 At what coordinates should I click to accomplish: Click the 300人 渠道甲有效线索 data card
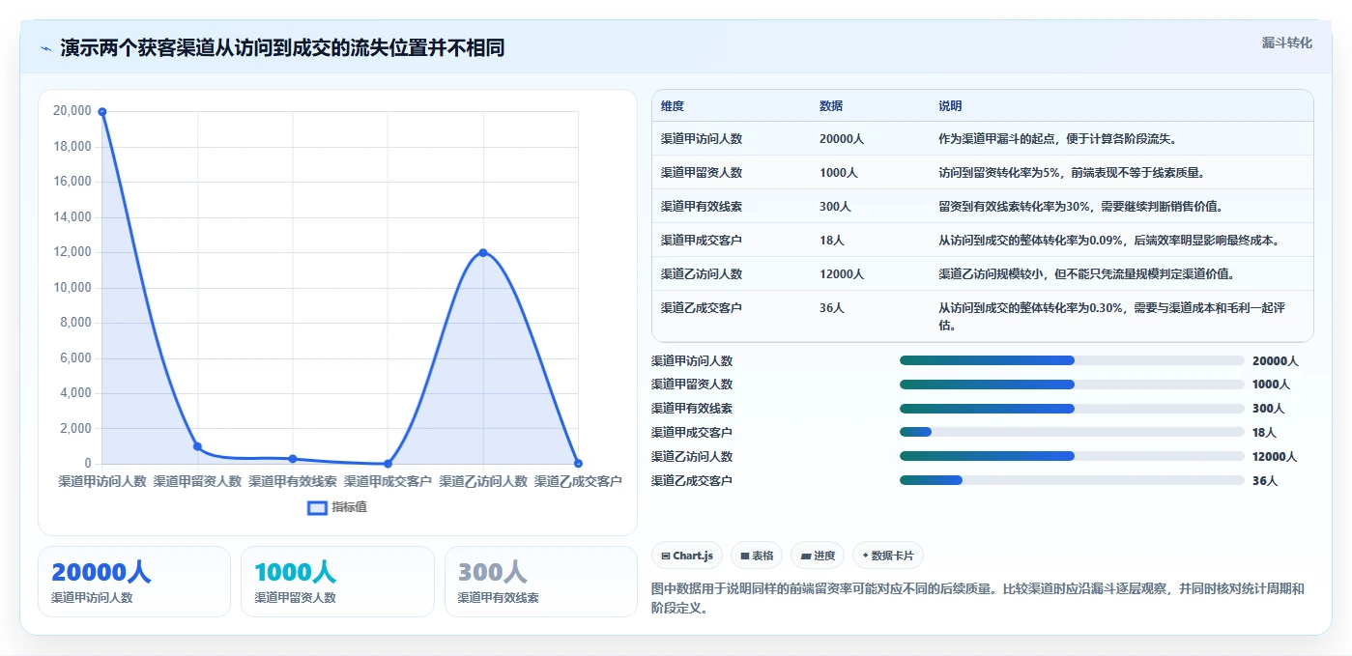pyautogui.click(x=541, y=582)
